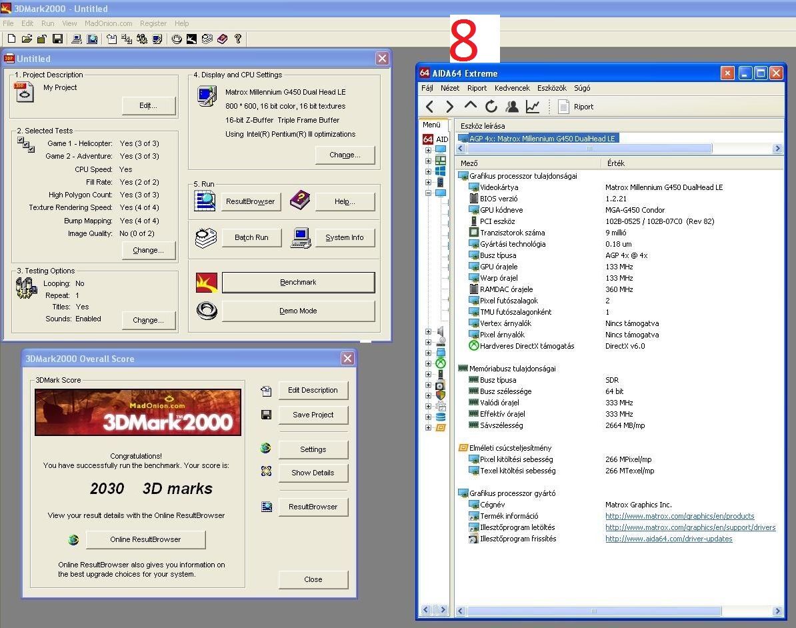Click the Benchmark run black toolbar icon
The height and width of the screenshot is (628, 796).
[x=191, y=39]
